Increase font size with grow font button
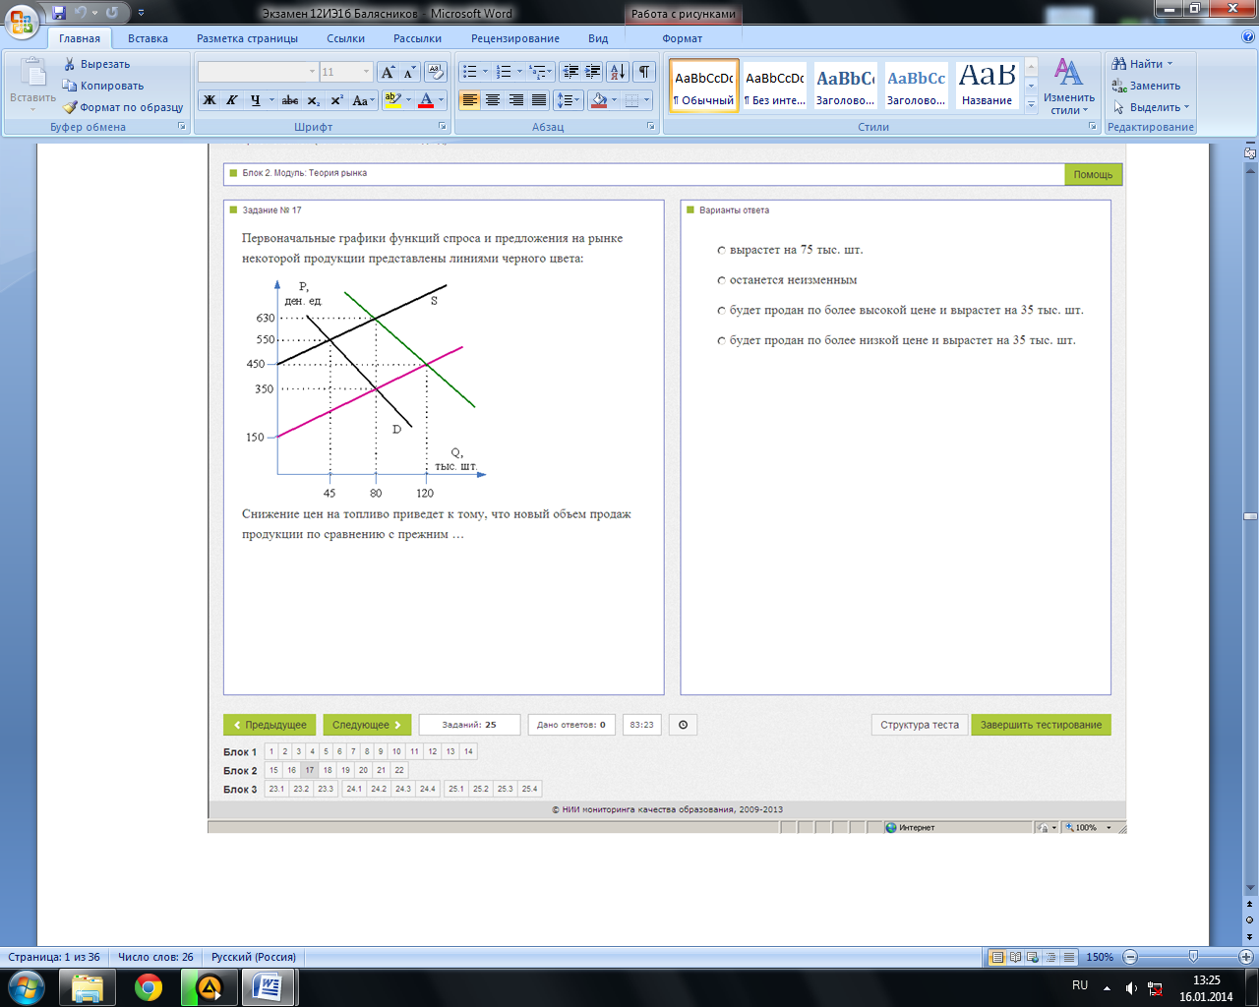The height and width of the screenshot is (1007, 1259). 388,72
